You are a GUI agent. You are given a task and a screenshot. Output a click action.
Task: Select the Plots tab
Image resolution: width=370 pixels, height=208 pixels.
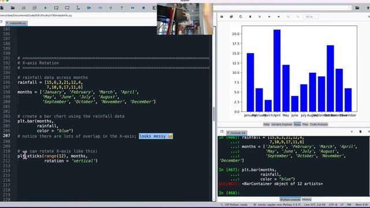[x=297, y=124]
